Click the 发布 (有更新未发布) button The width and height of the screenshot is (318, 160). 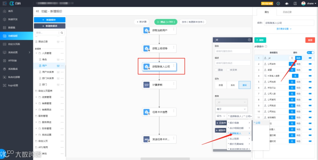pos(193,22)
